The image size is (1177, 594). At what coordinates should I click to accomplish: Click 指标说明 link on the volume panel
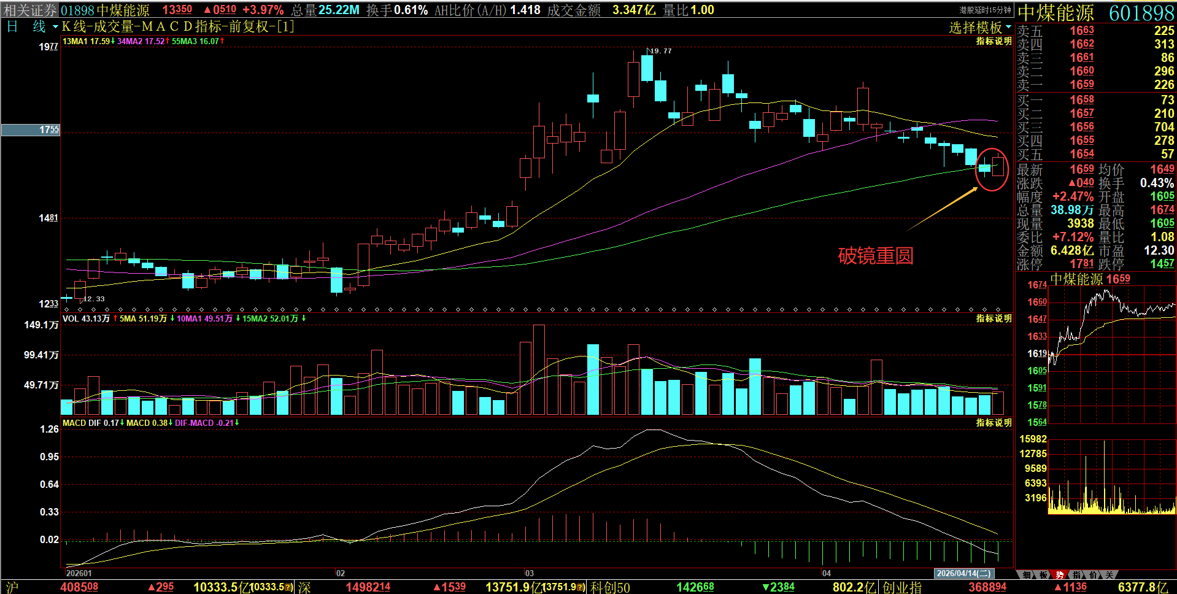click(x=994, y=318)
